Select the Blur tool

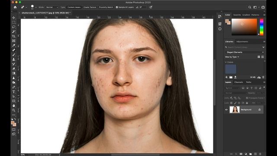point(13,78)
